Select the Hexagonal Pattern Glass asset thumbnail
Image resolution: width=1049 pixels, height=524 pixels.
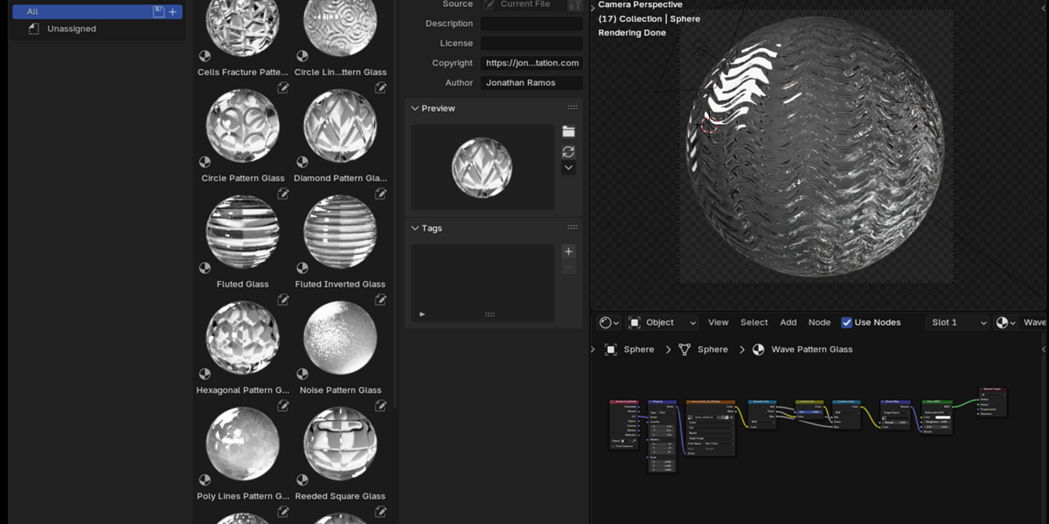[243, 339]
